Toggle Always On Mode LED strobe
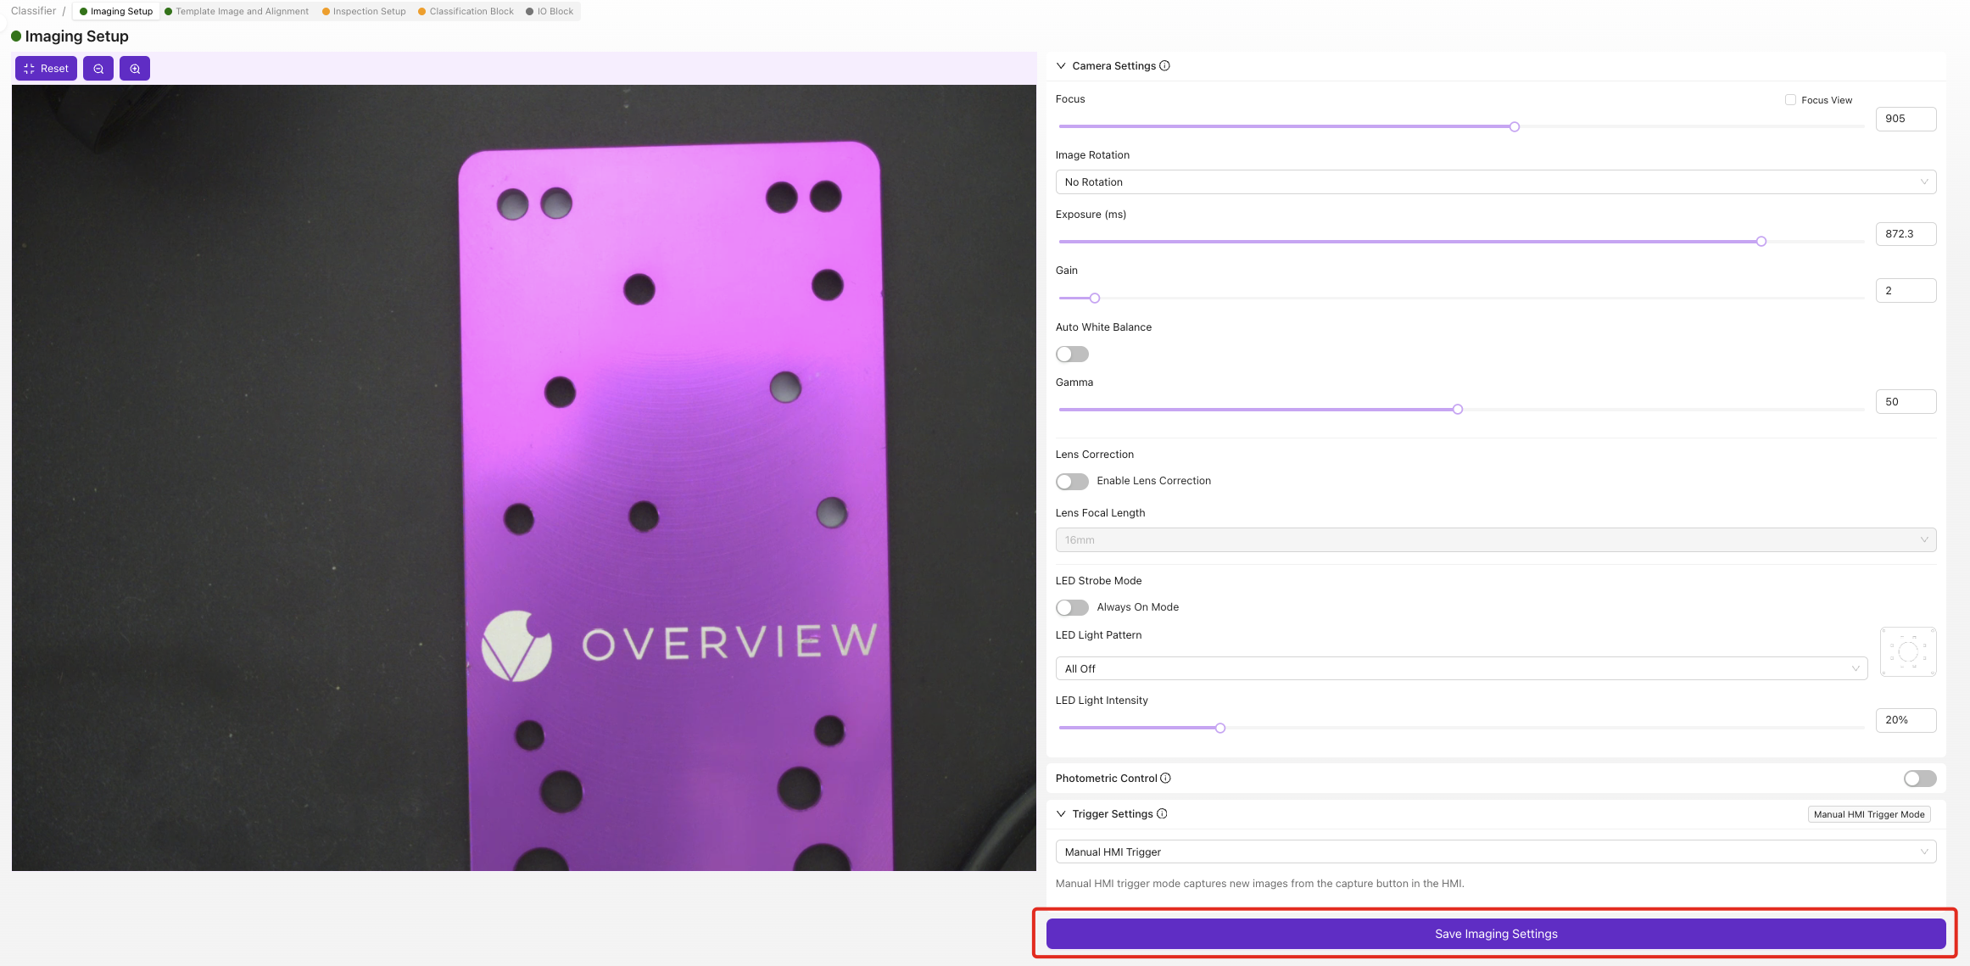The image size is (1970, 966). pos(1072,608)
